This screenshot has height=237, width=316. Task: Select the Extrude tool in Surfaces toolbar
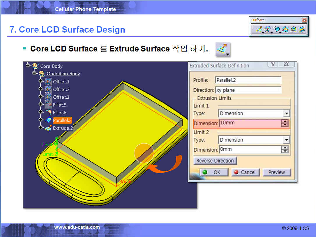point(258,29)
